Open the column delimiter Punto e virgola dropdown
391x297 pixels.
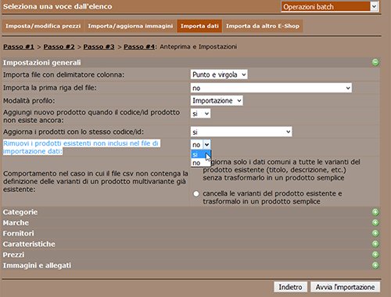(219, 74)
